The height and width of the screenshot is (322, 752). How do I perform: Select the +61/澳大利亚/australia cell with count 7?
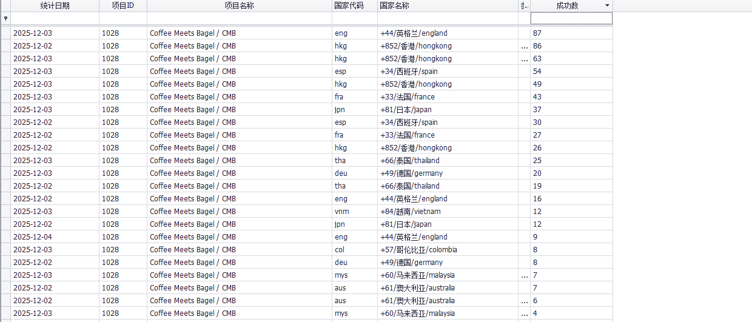448,288
